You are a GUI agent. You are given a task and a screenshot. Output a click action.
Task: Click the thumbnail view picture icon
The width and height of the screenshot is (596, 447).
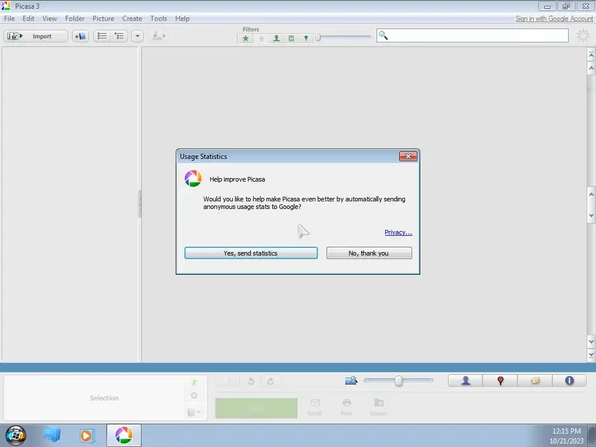[x=351, y=380]
